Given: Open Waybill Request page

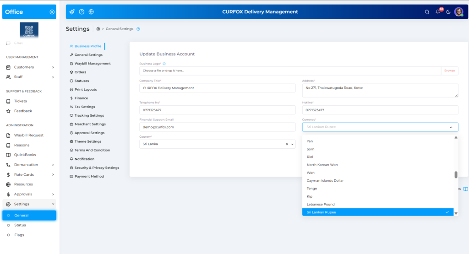Looking at the screenshot, I should (x=30, y=135).
